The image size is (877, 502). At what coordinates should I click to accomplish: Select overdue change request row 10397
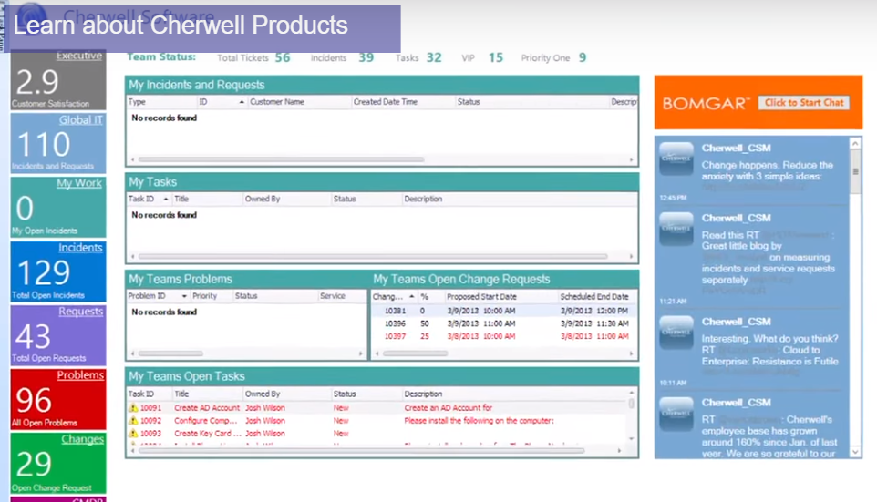click(503, 336)
